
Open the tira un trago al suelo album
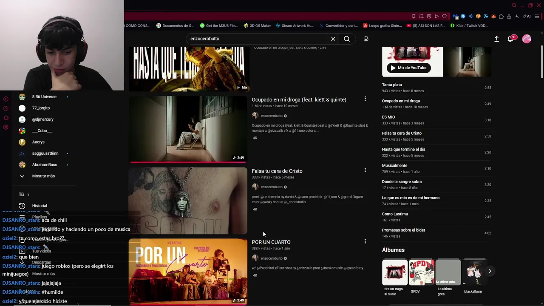(395, 272)
